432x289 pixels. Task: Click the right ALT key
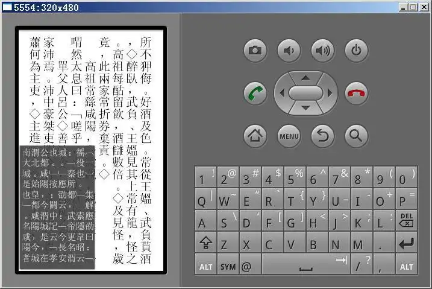click(407, 264)
